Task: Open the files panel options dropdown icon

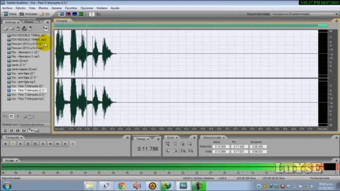Action: click(45, 29)
